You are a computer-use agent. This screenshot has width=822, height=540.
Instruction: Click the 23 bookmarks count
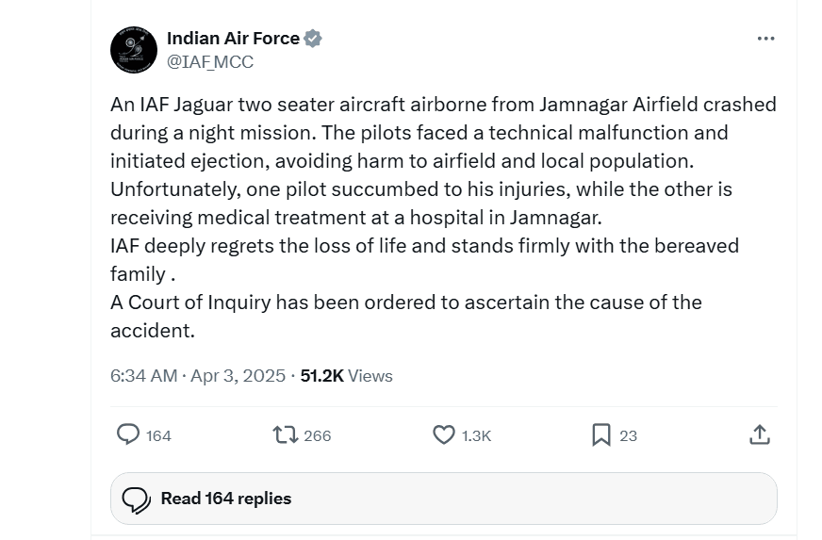click(x=629, y=435)
